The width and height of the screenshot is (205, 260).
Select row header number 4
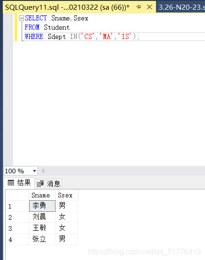[18, 240]
